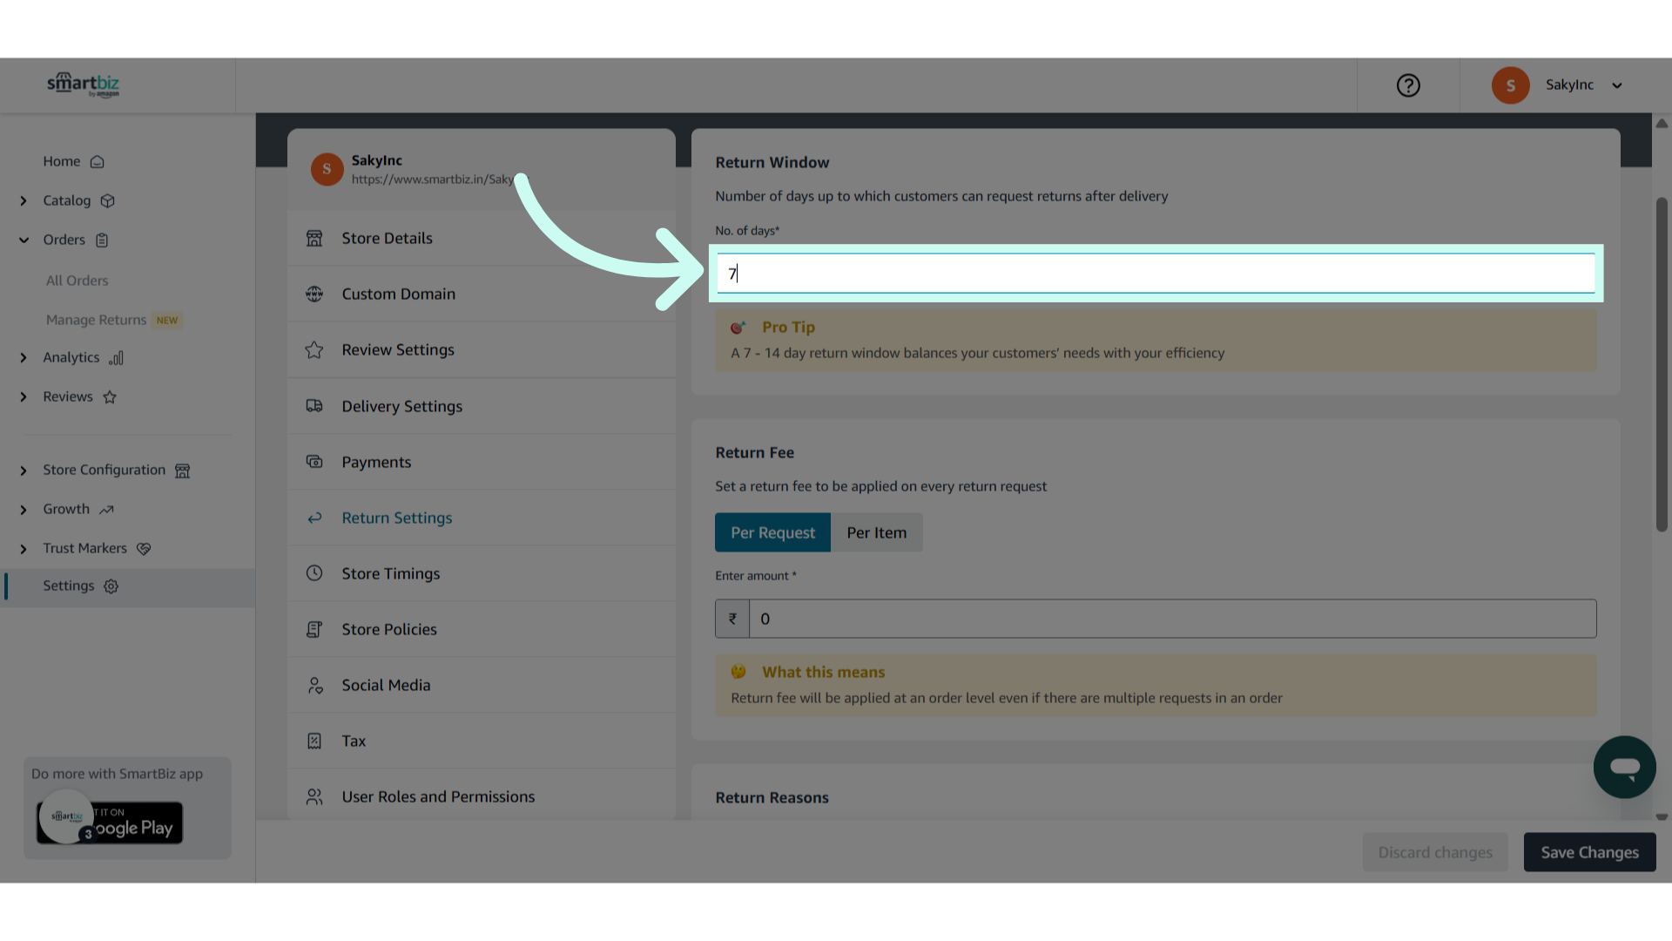Open the Delivery Settings section

(482, 406)
